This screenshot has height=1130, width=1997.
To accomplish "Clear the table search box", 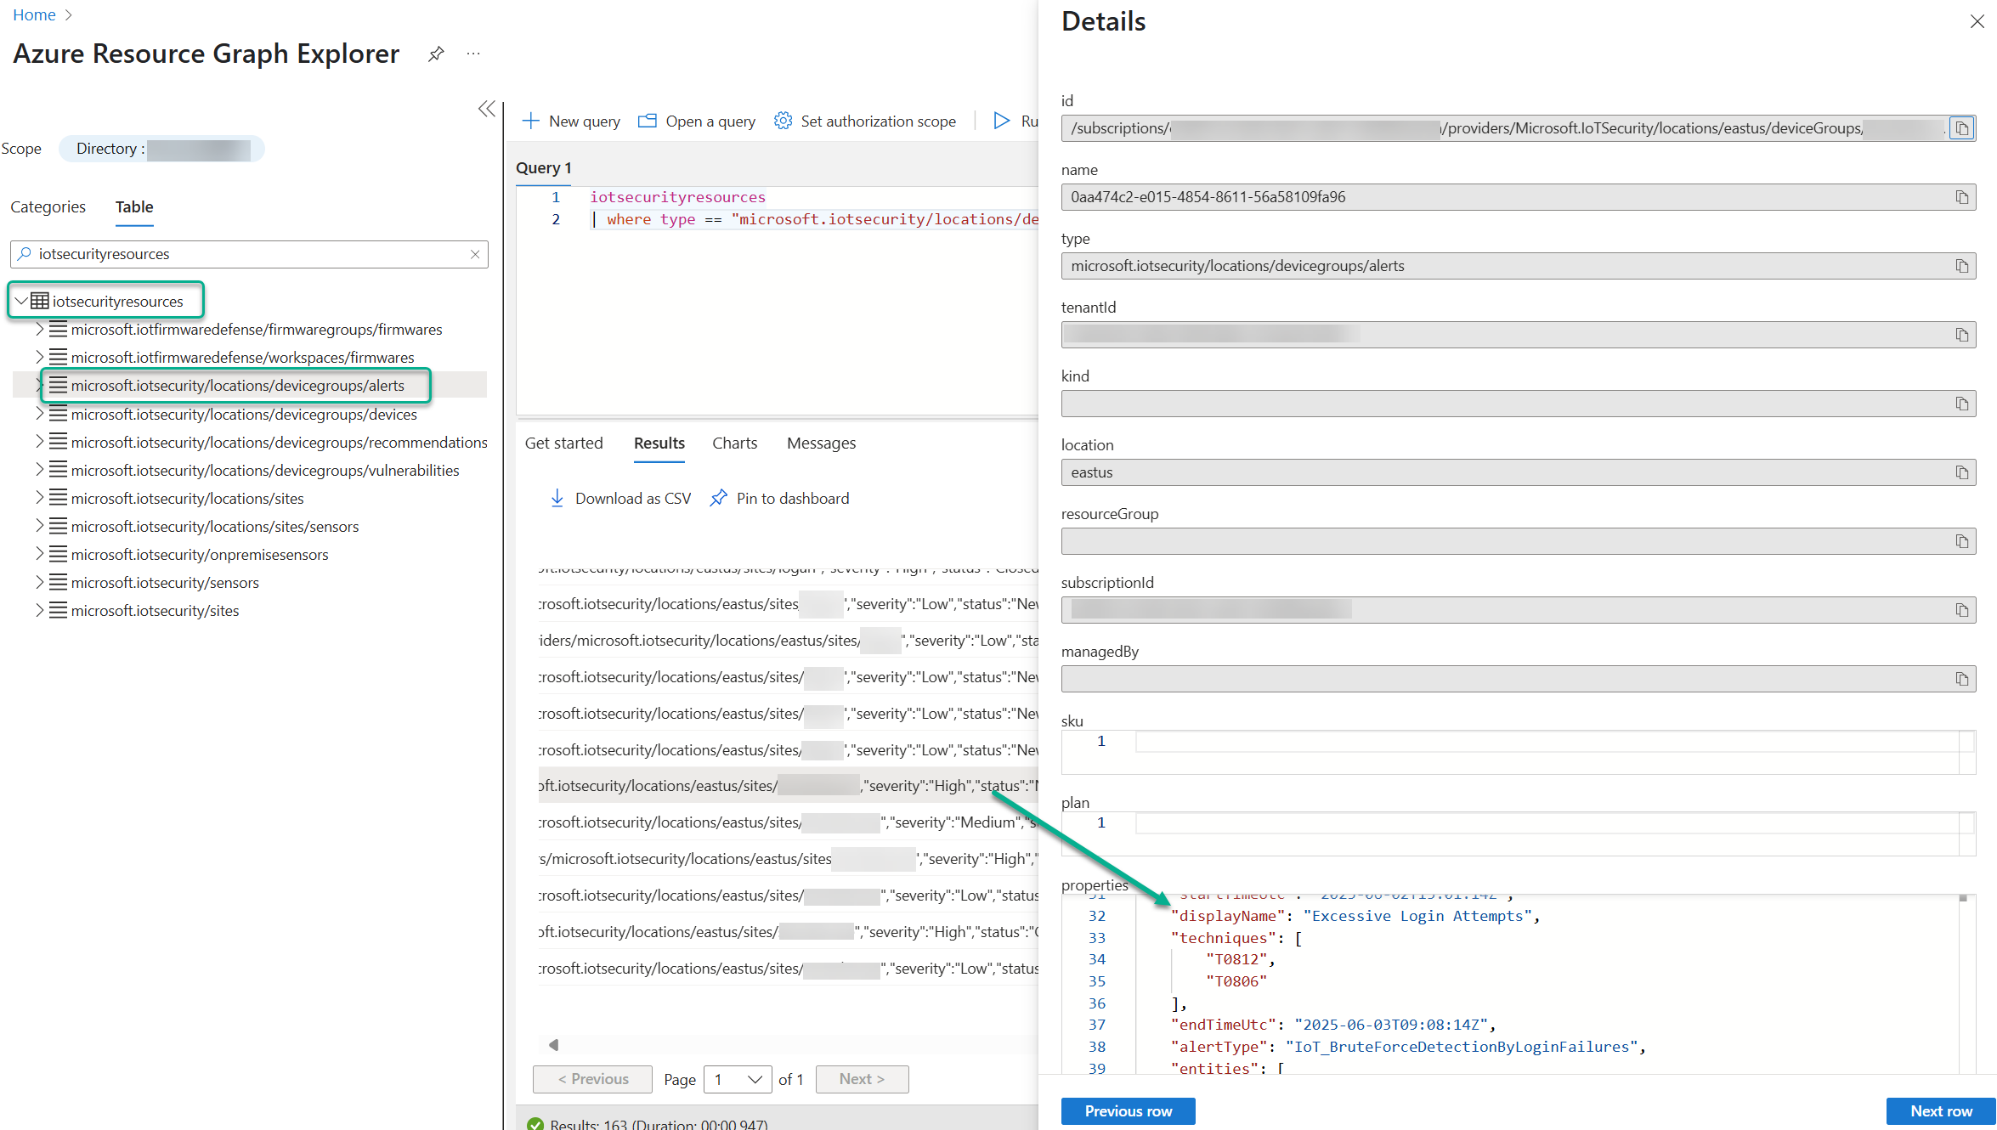I will tap(475, 254).
